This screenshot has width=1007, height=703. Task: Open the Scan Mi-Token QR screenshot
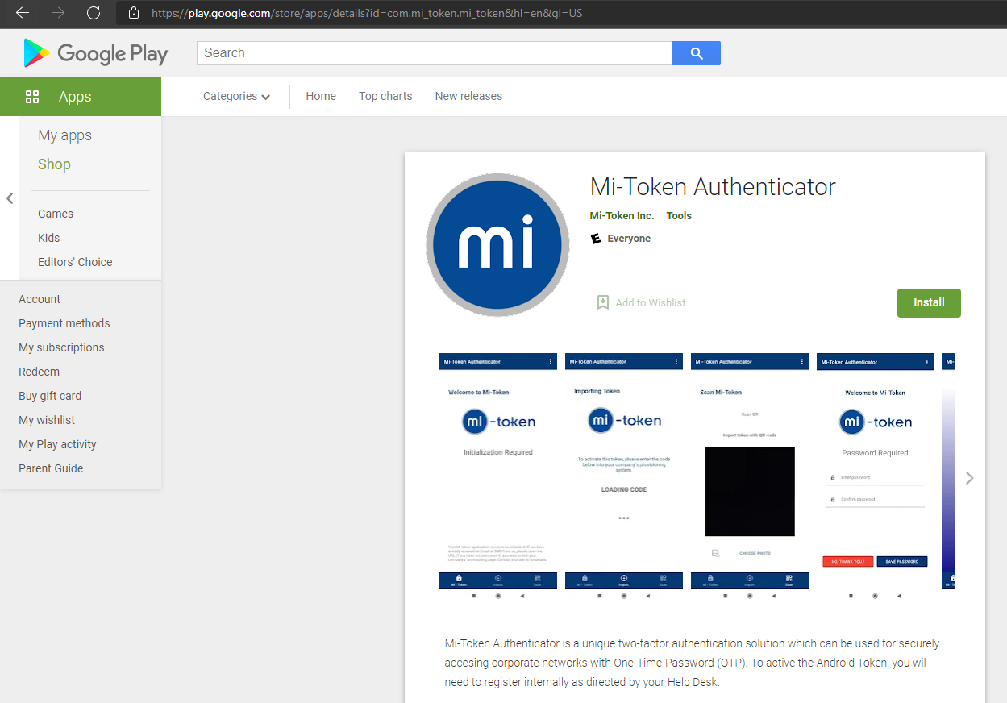pos(750,477)
